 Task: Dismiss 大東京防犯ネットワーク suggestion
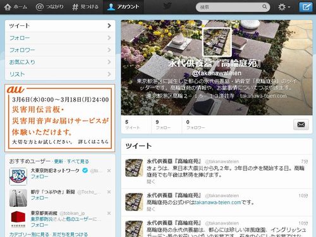[x=109, y=171]
